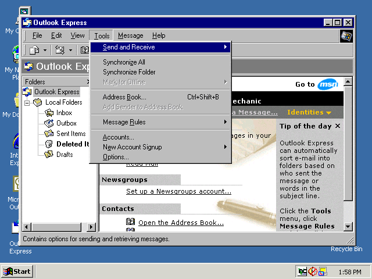Select the Sent Items folder icon
This screenshot has height=279, width=372.
(49, 134)
